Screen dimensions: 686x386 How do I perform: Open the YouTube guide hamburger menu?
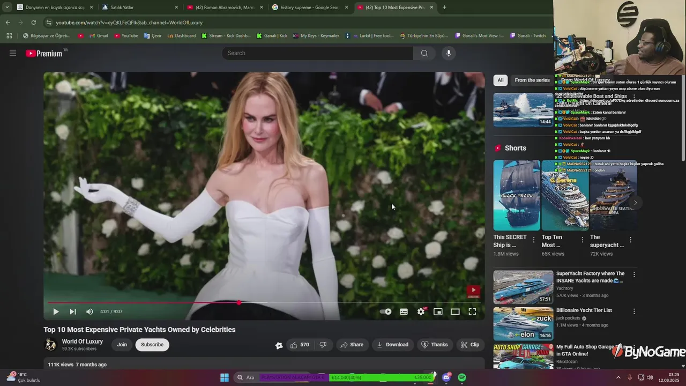13,53
